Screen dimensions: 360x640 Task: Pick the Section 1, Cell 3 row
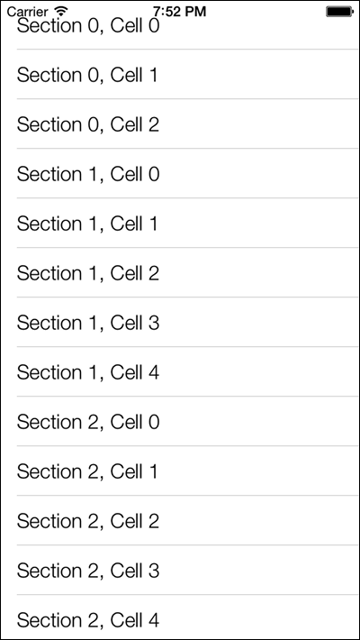pos(180,322)
